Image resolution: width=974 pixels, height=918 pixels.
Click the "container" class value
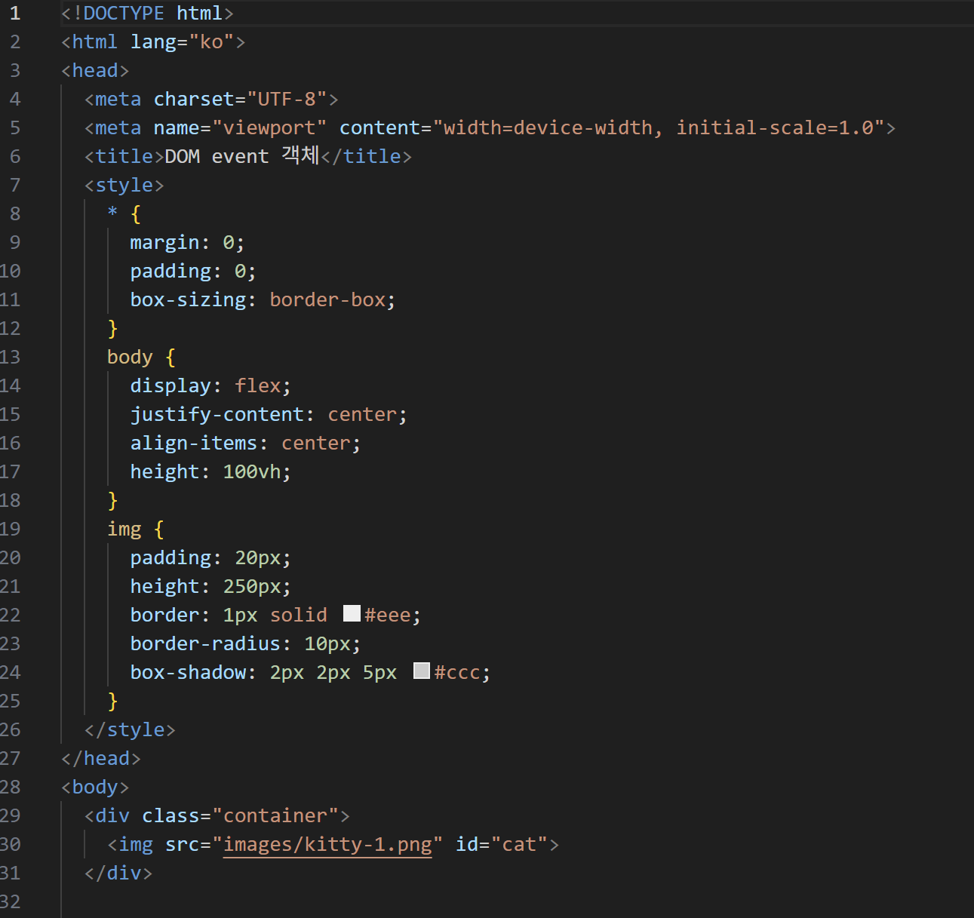pos(275,815)
